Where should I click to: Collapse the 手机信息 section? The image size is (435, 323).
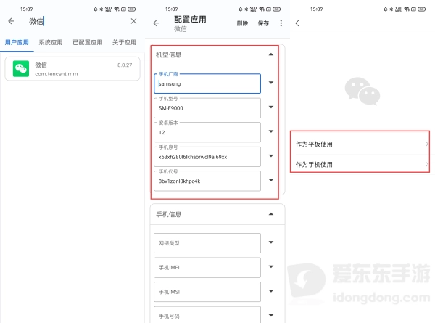pos(271,214)
